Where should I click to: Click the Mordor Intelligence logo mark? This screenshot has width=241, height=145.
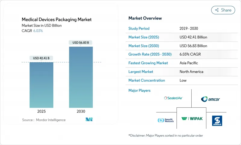[x=89, y=120]
